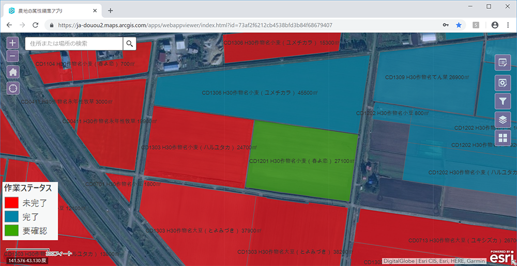
Task: Click the red 未完了 legend swatch
Action: [x=12, y=203]
